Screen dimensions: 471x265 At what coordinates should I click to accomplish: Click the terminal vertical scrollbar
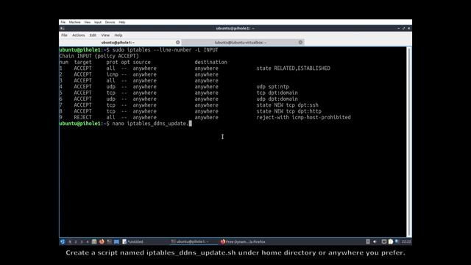(409, 142)
